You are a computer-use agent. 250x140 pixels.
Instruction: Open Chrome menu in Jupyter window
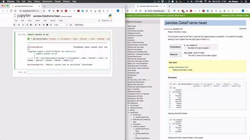pos(122,11)
